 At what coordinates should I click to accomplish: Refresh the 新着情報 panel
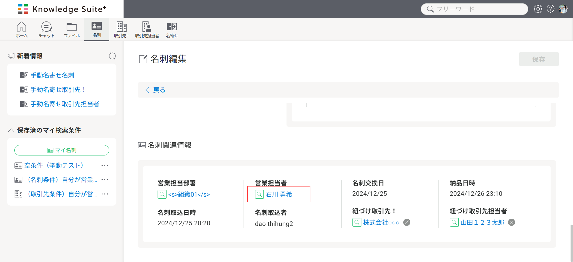(x=112, y=56)
